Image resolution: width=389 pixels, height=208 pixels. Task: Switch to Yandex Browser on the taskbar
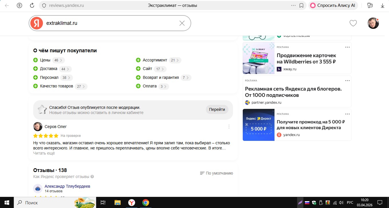131,203
